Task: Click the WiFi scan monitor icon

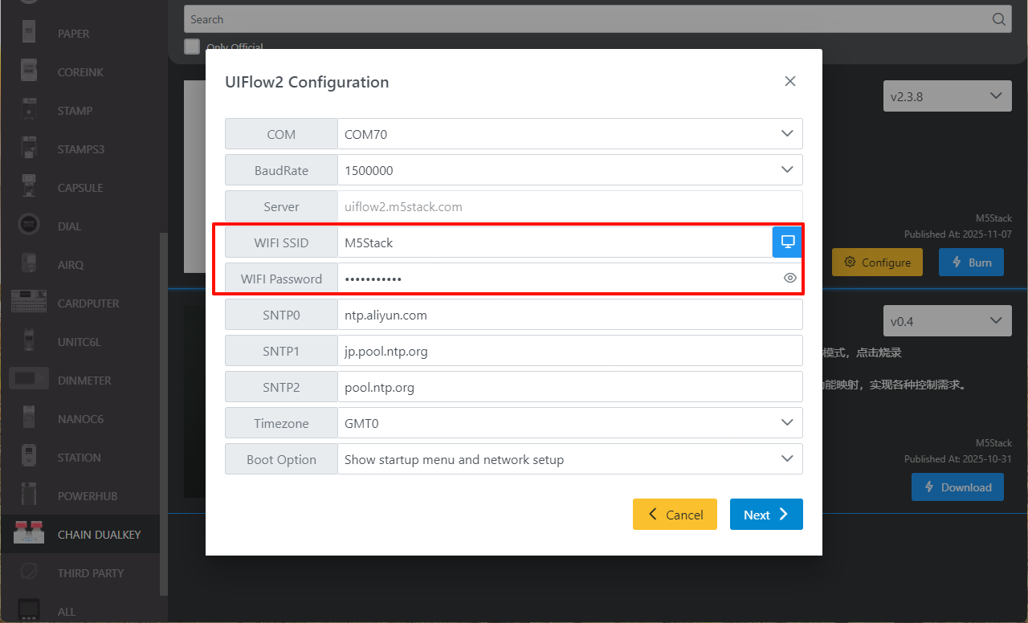Action: (787, 242)
